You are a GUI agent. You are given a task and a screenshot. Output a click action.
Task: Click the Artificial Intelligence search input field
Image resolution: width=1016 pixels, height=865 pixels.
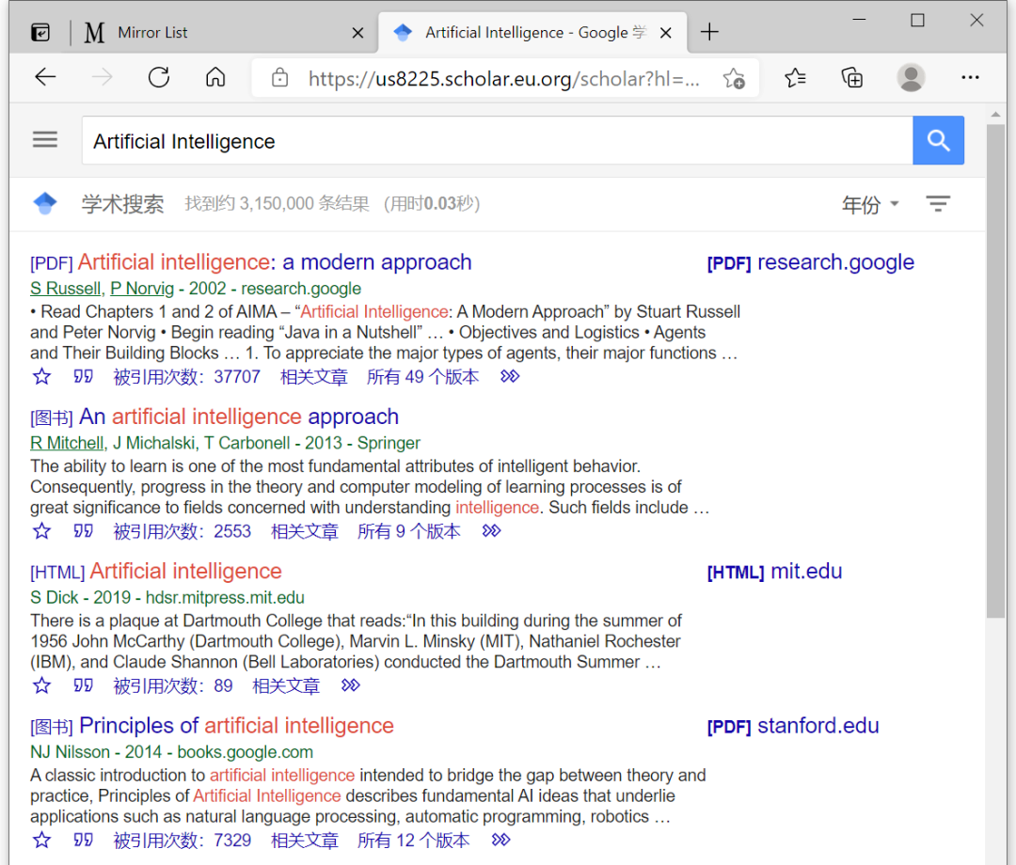[497, 140]
